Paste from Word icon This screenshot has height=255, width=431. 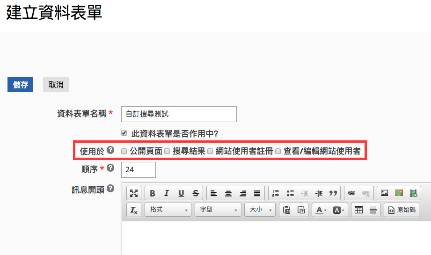pyautogui.click(x=286, y=210)
